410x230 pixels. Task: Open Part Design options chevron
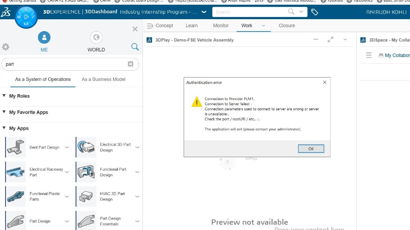tap(67, 221)
